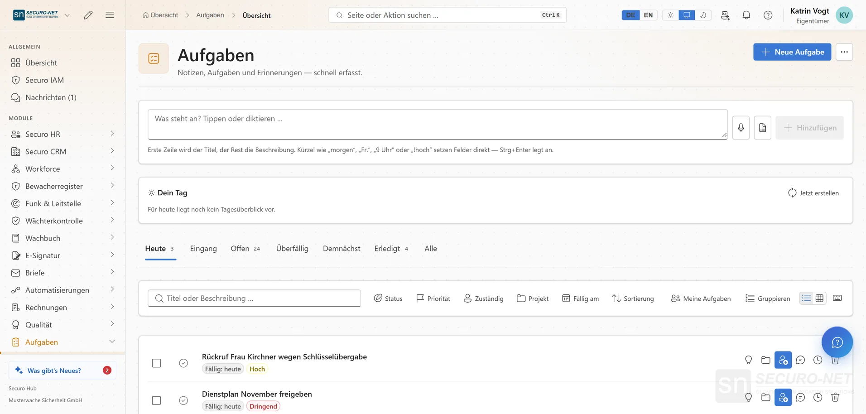Click the user switch icon left of the bell
The width and height of the screenshot is (866, 414).
pos(725,15)
